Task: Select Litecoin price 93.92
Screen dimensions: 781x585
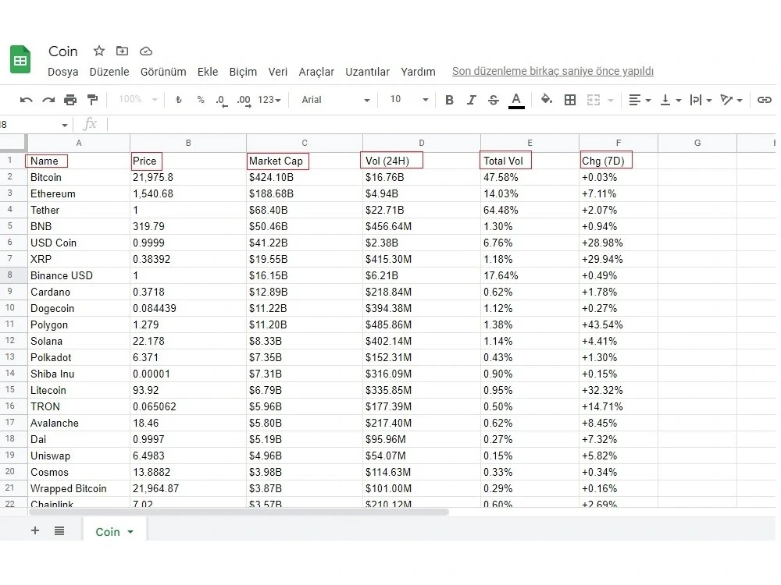Action: coord(188,390)
